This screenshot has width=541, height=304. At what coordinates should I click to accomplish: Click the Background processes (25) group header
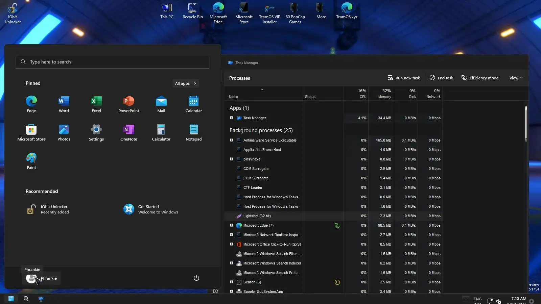pos(261,130)
